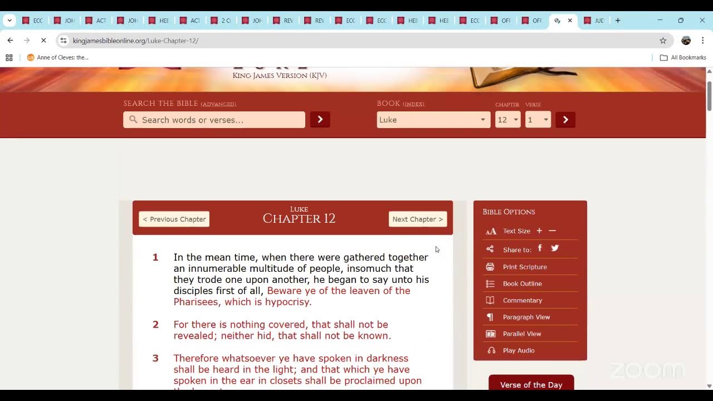Viewport: 713px width, 401px height.
Task: Click the Book Outline list icon
Action: click(x=490, y=283)
